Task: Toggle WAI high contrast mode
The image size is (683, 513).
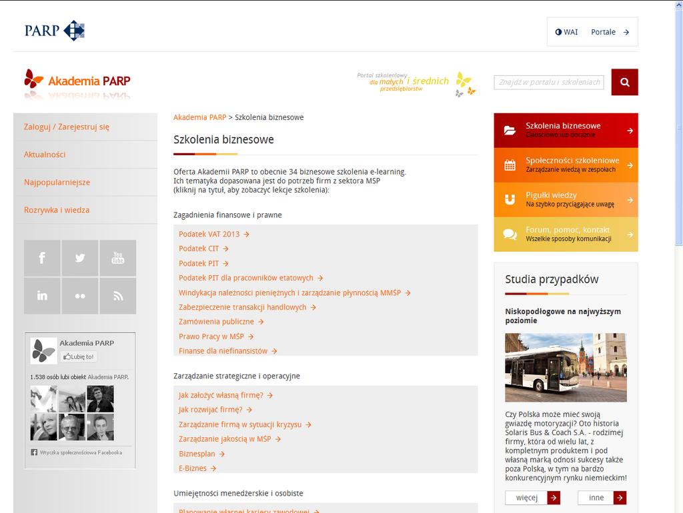Action: tap(566, 32)
